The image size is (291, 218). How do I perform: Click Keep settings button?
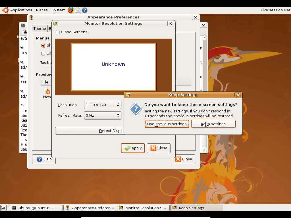213,124
